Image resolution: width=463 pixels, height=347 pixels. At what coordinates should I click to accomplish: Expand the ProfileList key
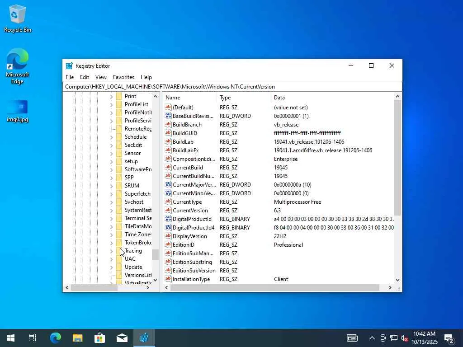pos(111,104)
